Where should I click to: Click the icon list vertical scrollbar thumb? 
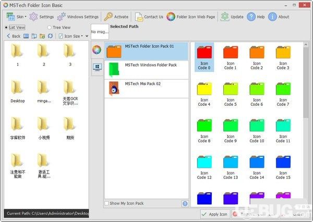pyautogui.click(x=306, y=83)
